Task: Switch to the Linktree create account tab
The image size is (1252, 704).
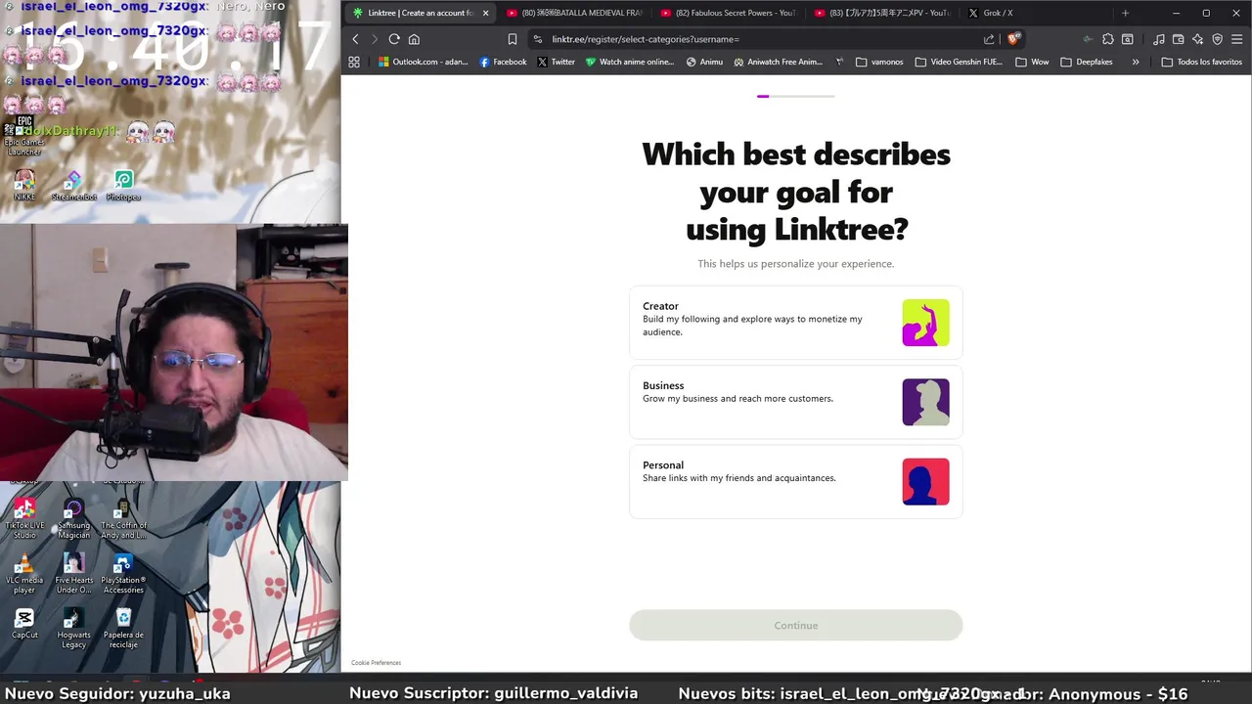Action: 419,13
